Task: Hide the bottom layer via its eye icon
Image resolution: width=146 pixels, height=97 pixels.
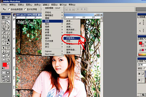Action: (x=140, y=80)
